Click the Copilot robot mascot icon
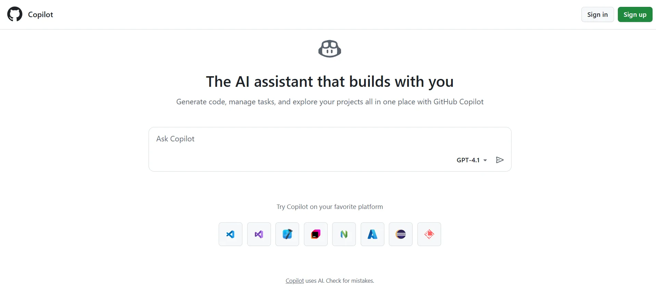 [x=329, y=48]
